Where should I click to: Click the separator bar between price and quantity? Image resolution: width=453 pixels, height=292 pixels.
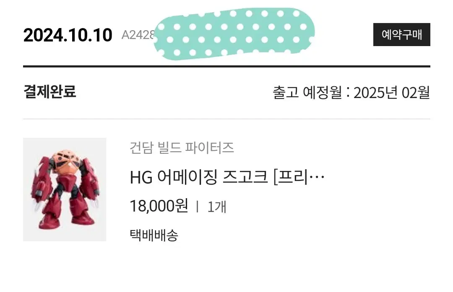tap(197, 207)
